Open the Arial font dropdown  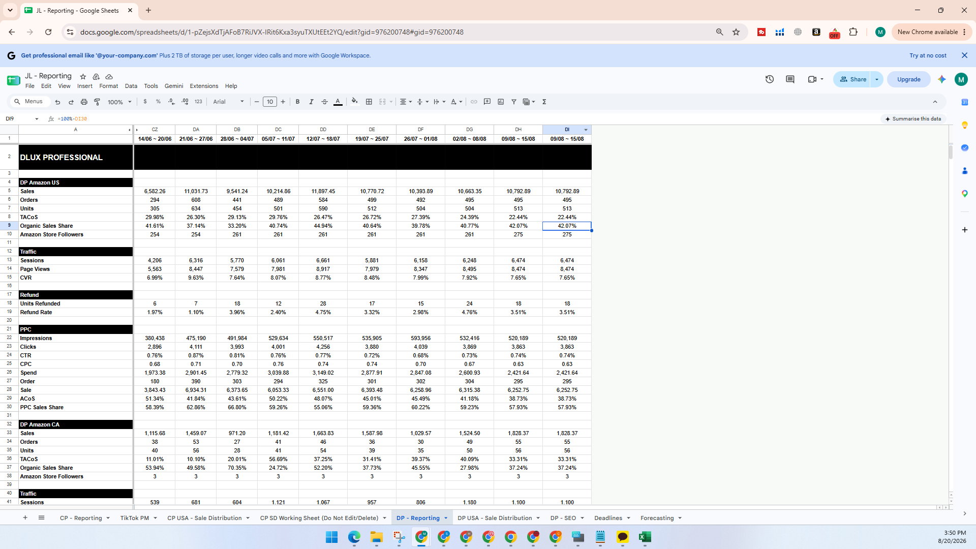click(229, 102)
